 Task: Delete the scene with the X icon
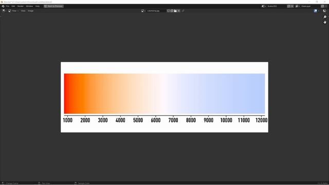[x=293, y=6]
